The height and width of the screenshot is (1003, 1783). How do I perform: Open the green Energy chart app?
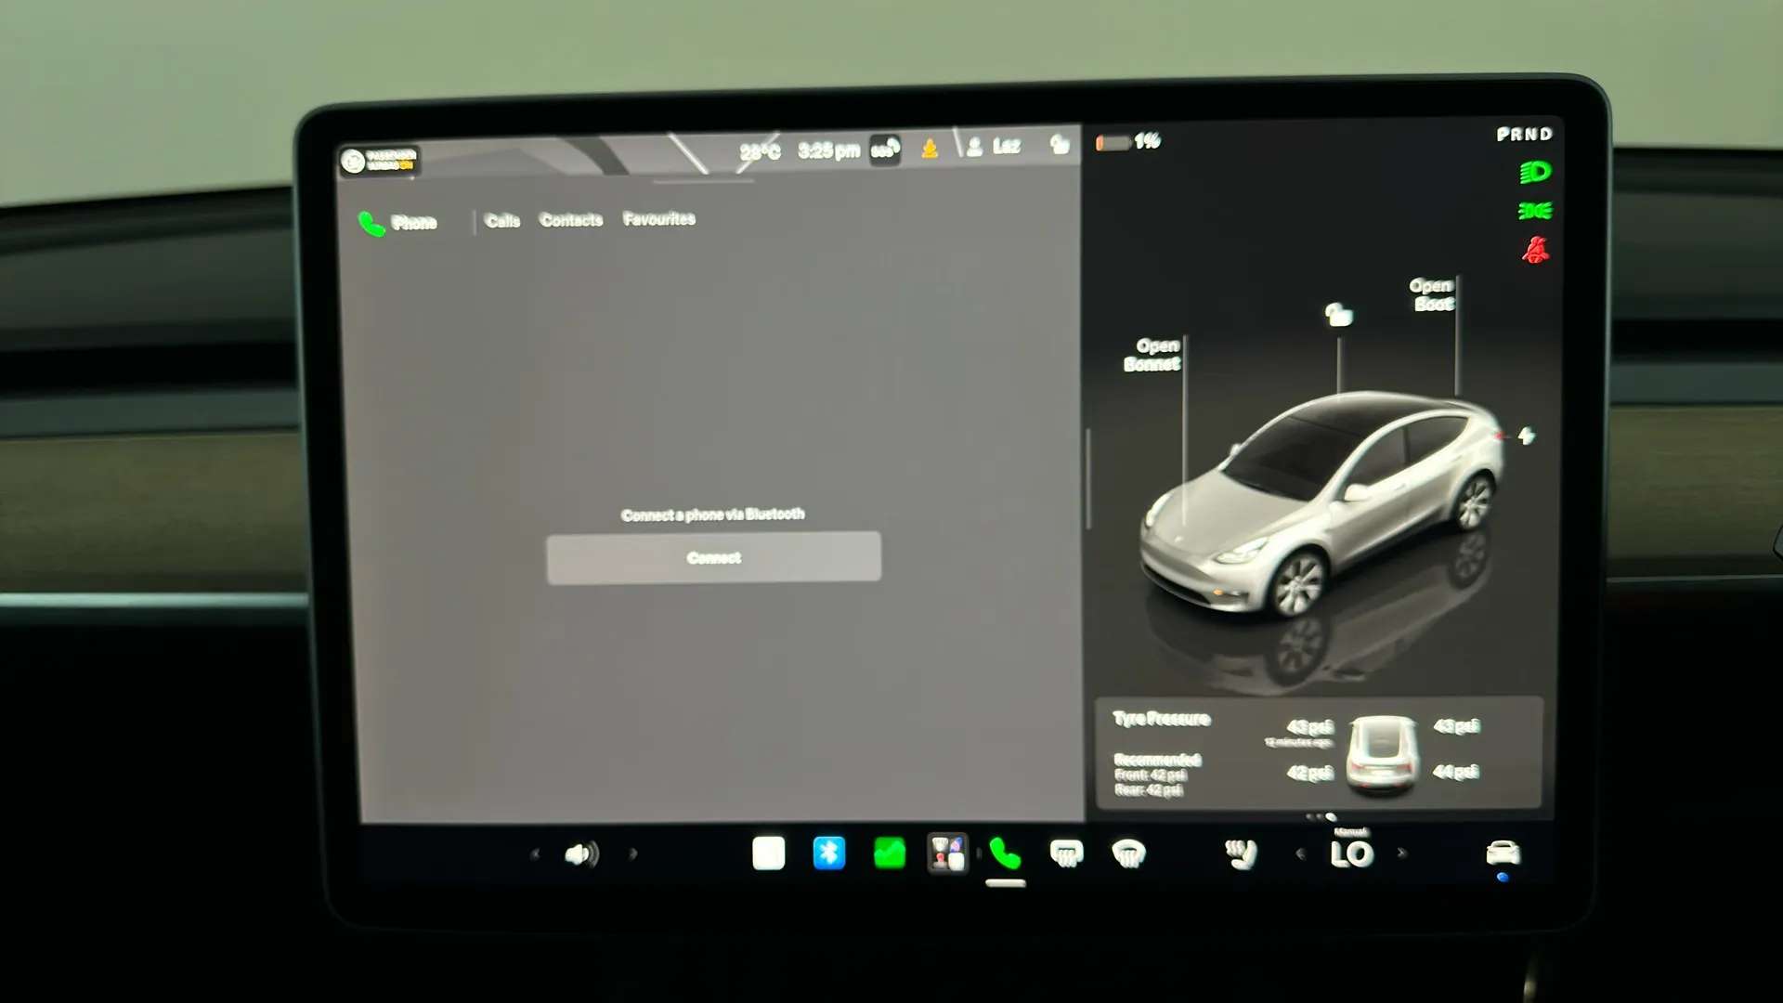890,853
